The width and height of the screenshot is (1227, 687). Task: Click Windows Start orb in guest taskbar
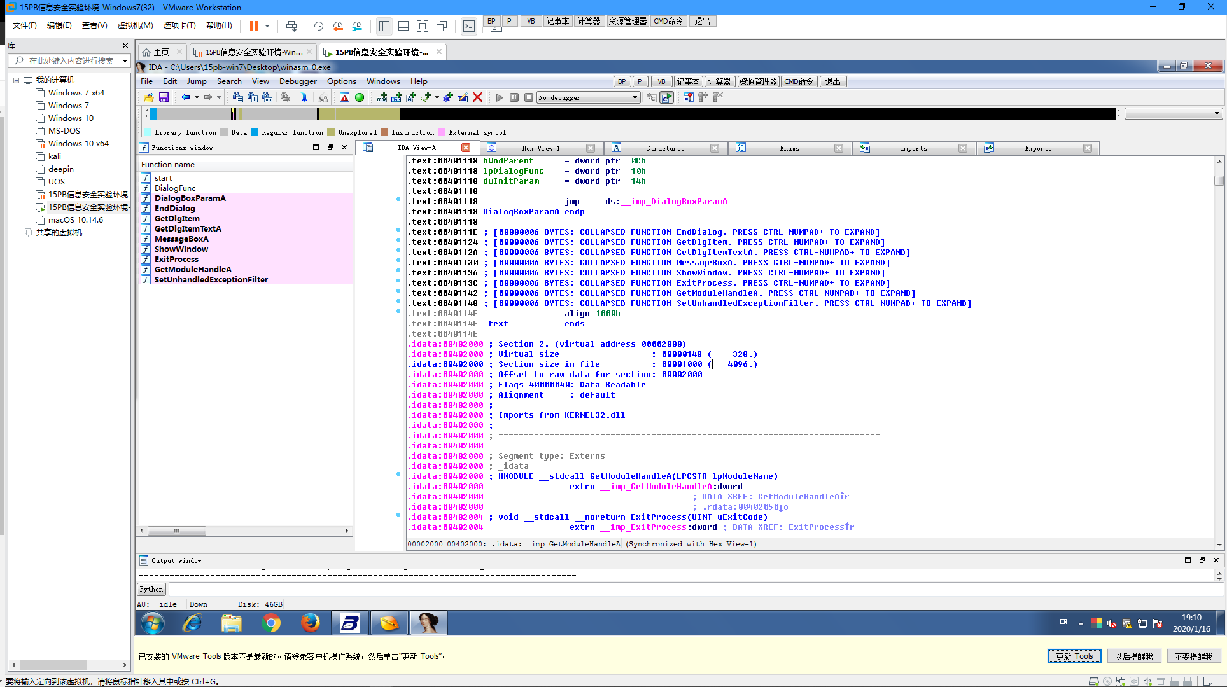(x=153, y=623)
